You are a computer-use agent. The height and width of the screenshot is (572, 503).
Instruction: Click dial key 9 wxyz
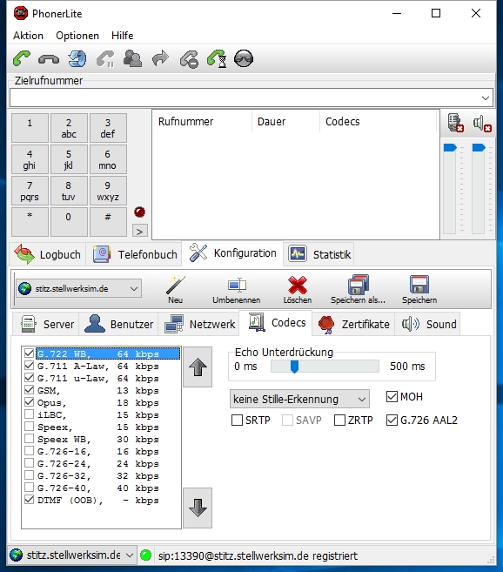108,191
